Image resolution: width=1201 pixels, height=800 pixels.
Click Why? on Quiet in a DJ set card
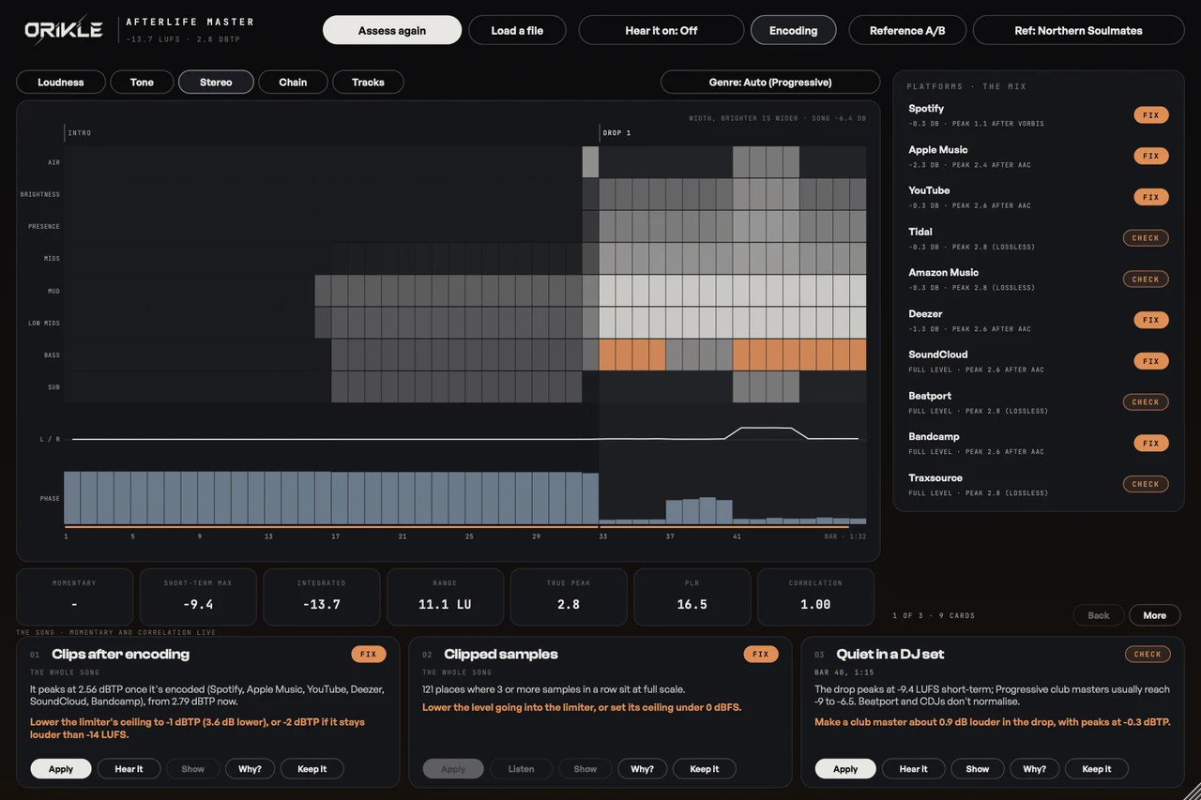coord(1034,769)
